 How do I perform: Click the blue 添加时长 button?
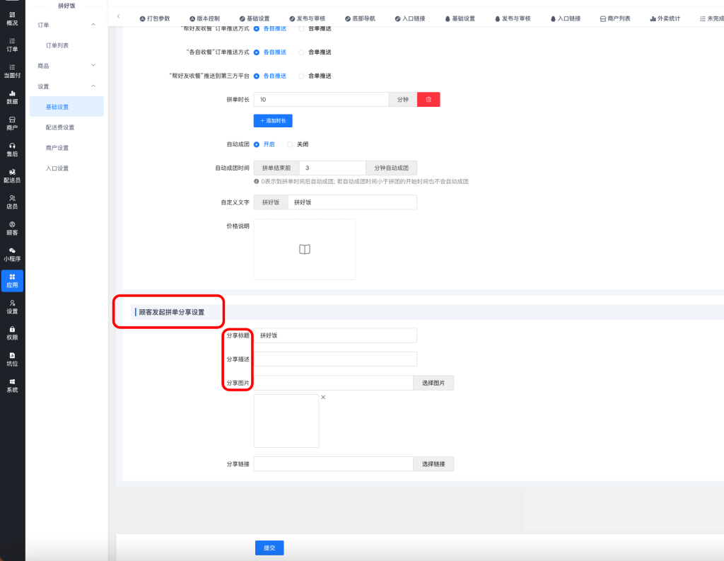(273, 121)
